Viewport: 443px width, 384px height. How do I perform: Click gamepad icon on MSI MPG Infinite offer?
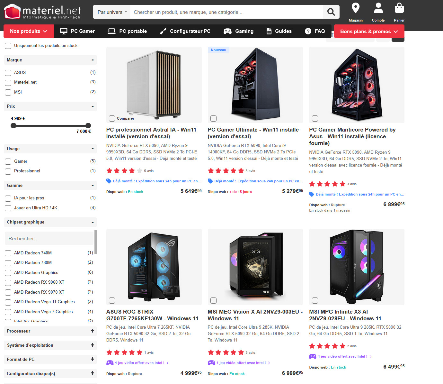[x=313, y=356]
